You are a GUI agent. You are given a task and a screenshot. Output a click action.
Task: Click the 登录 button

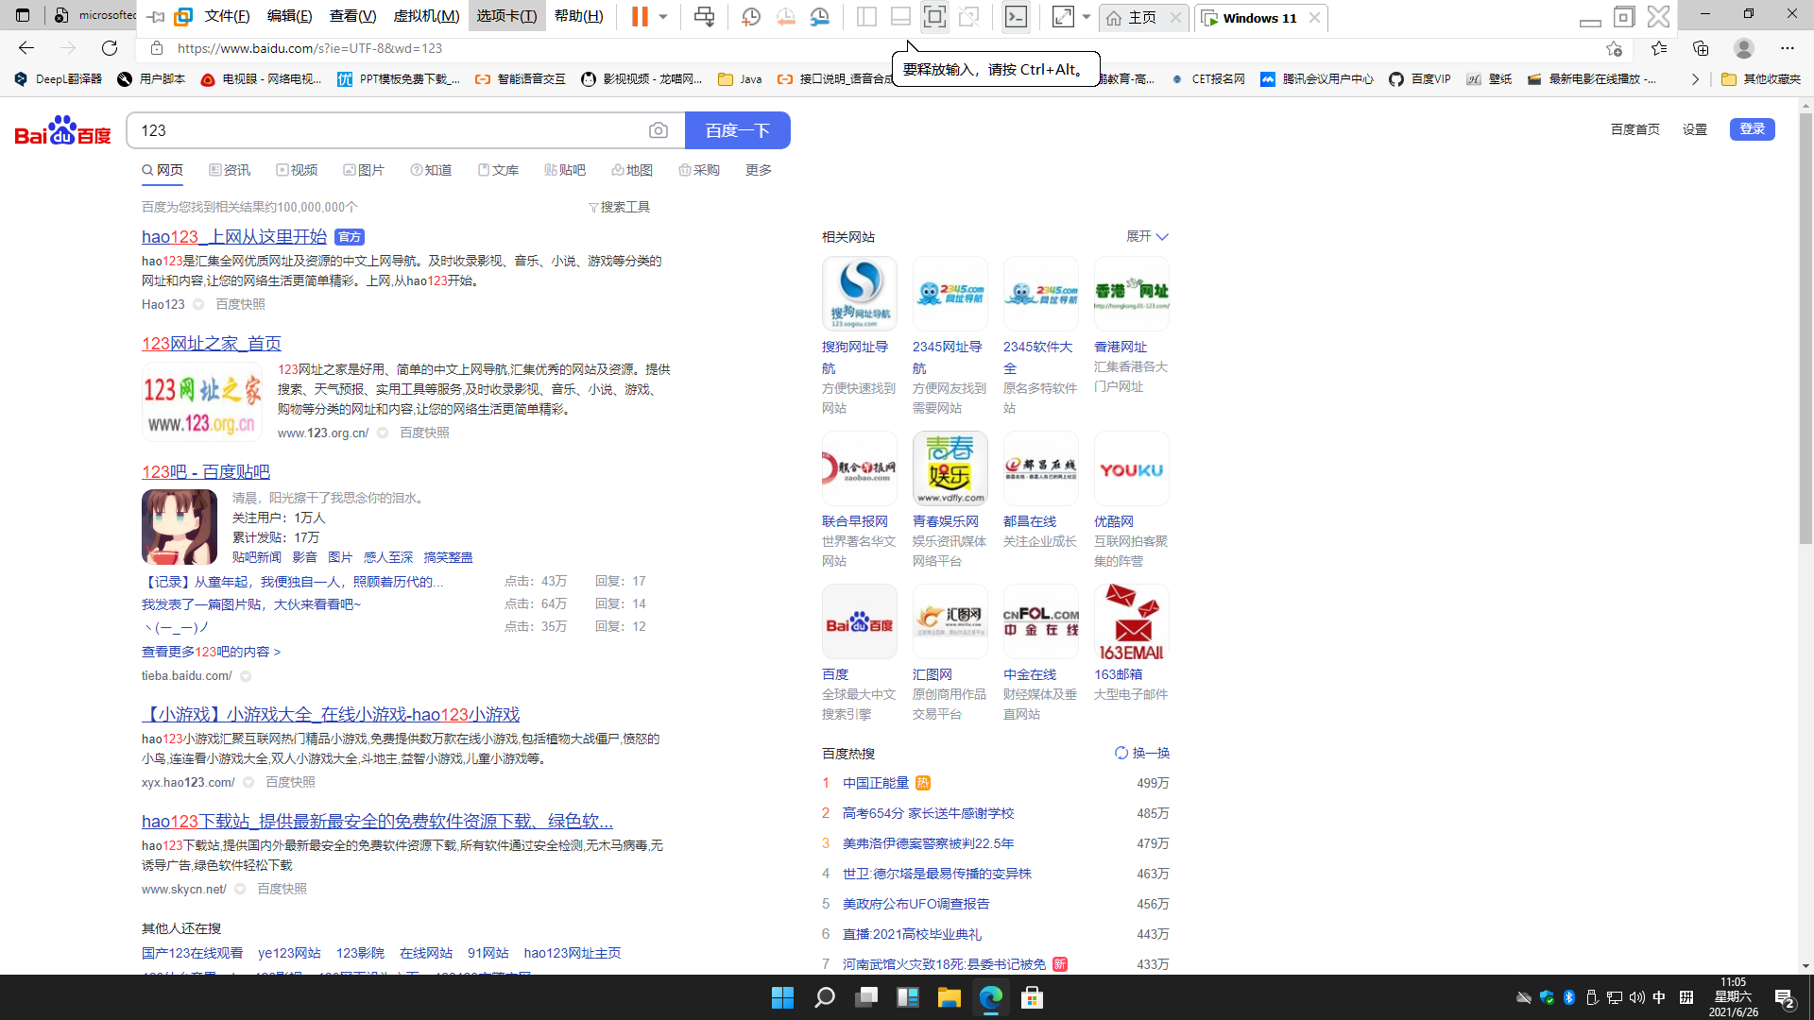point(1753,128)
